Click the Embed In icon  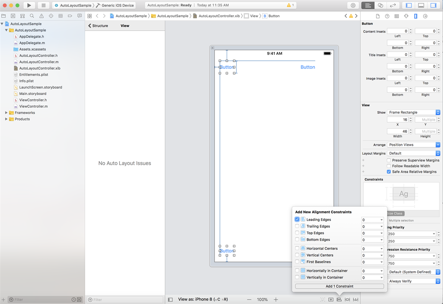(x=331, y=299)
